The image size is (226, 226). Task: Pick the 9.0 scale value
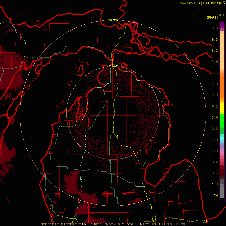click(x=215, y=39)
